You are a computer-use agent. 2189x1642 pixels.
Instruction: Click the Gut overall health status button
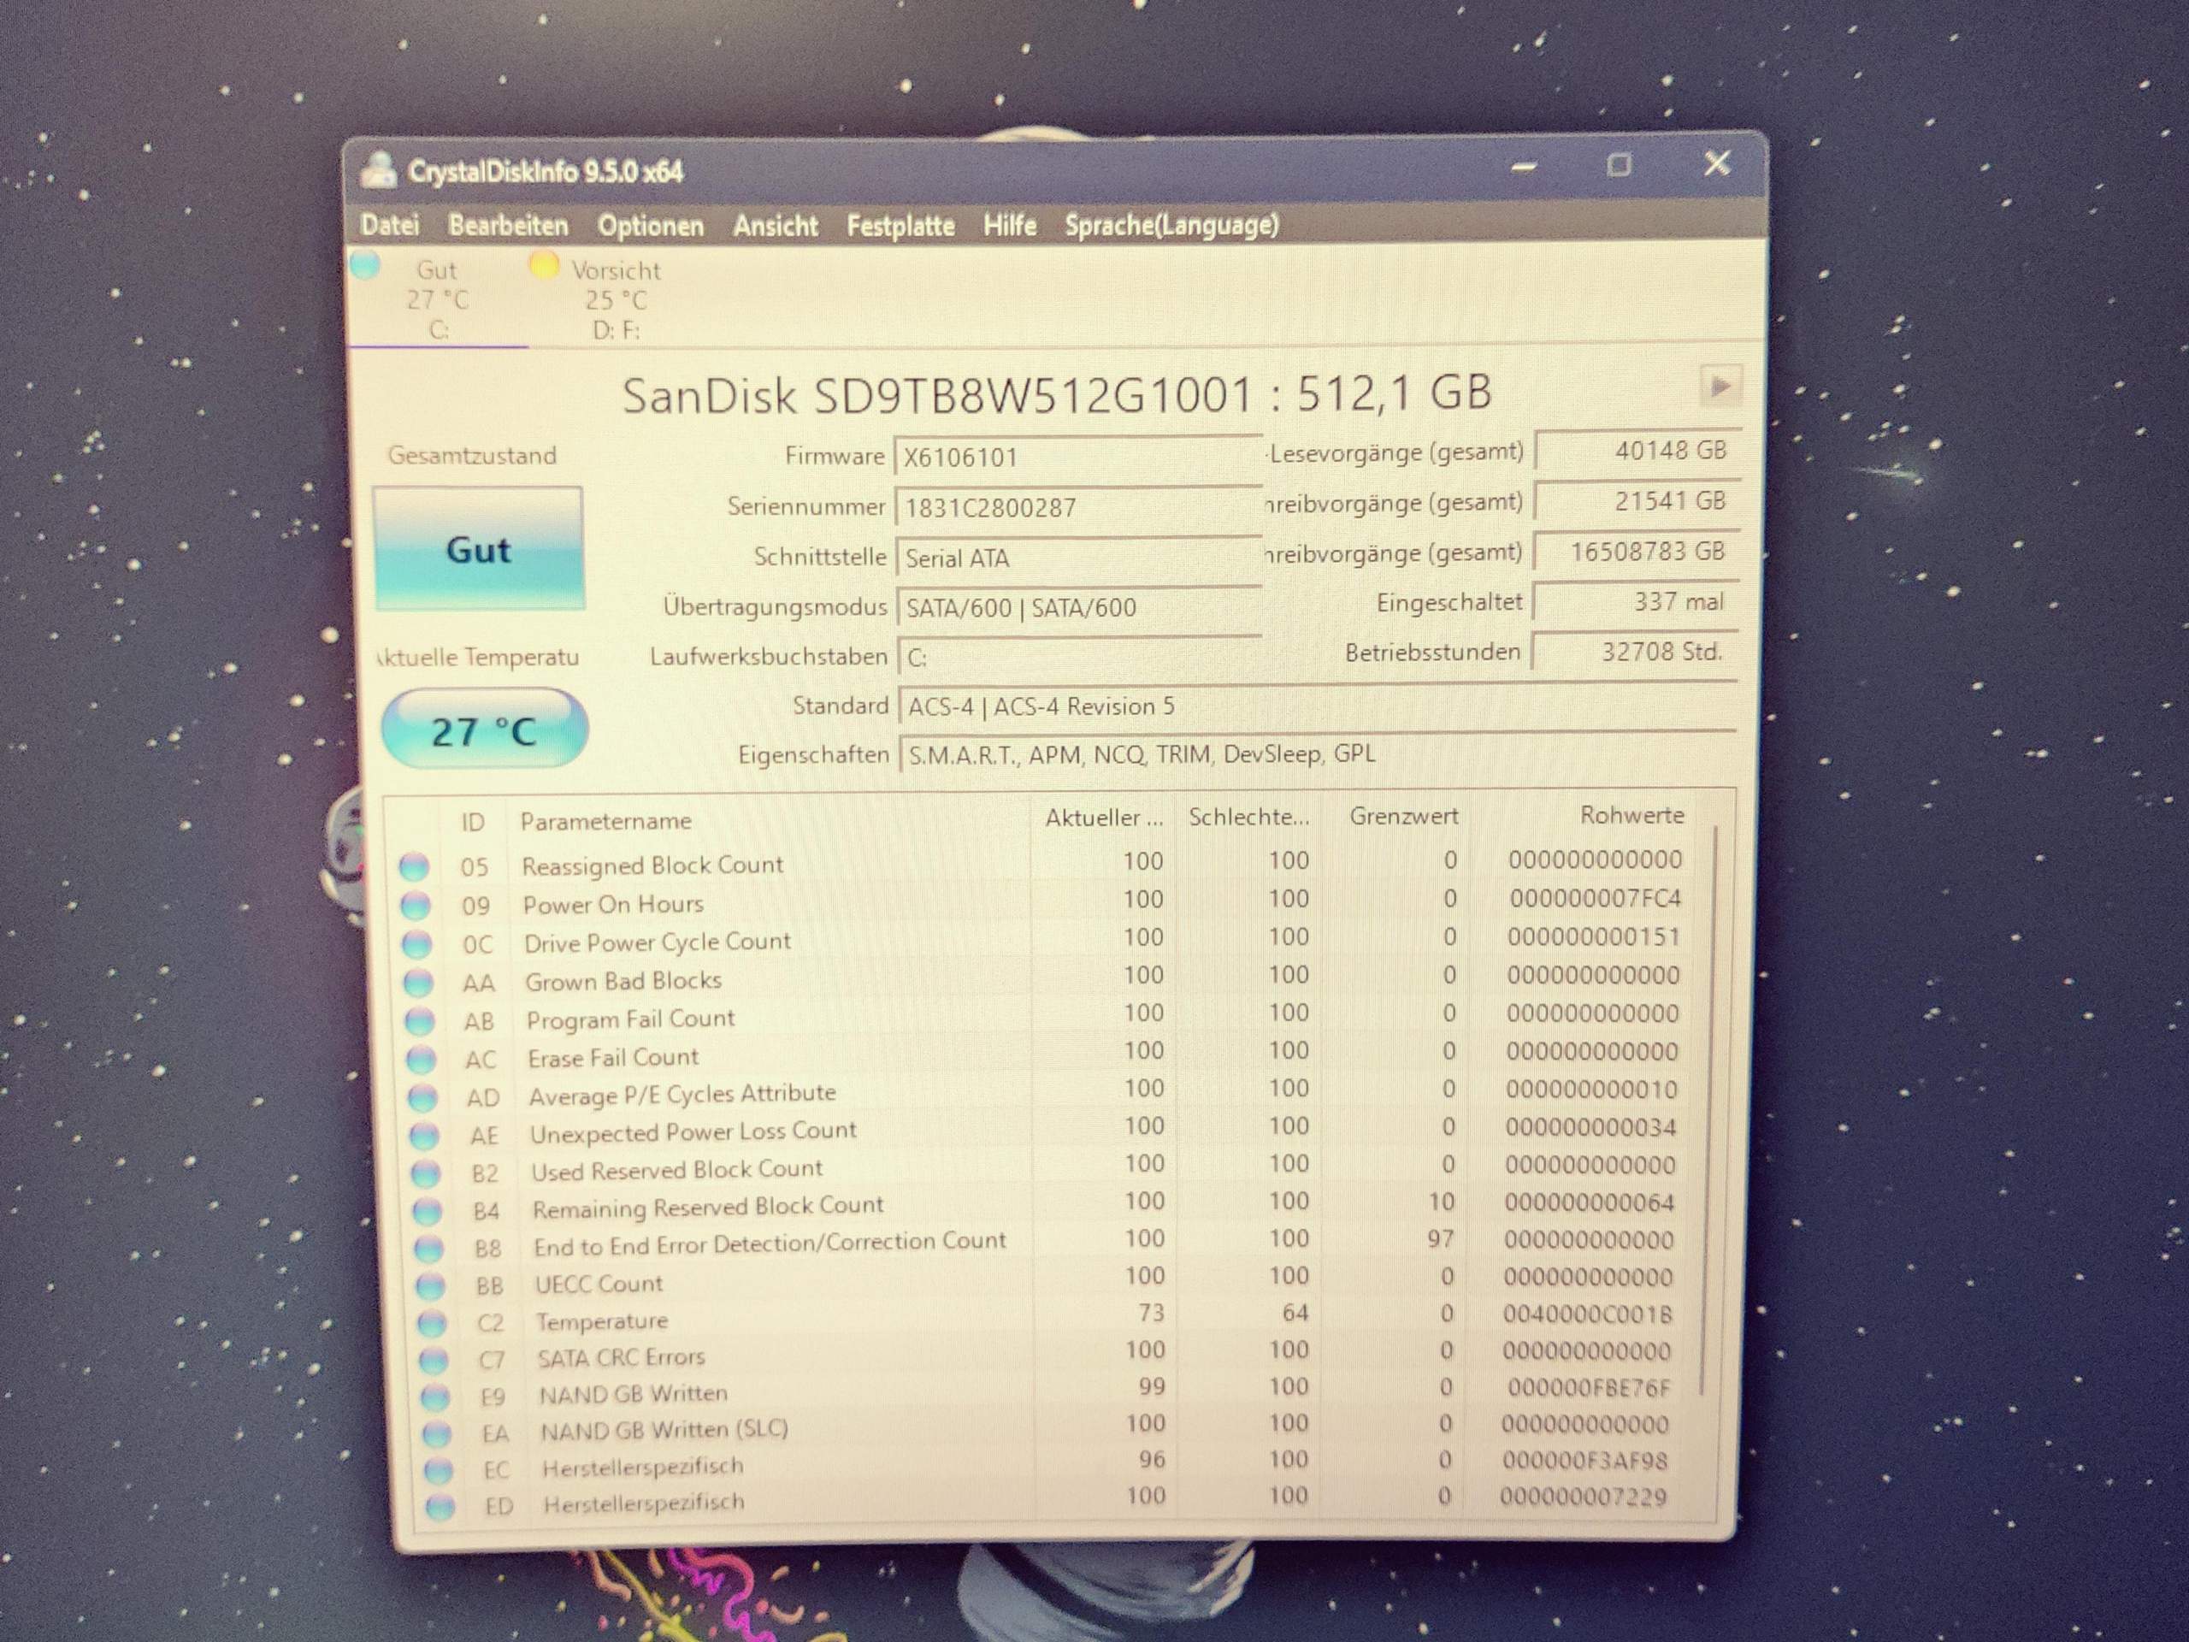(x=480, y=549)
